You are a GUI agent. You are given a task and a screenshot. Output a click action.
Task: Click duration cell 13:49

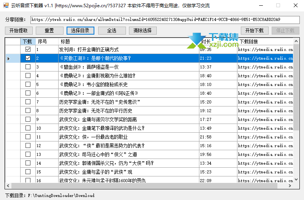point(218,128)
